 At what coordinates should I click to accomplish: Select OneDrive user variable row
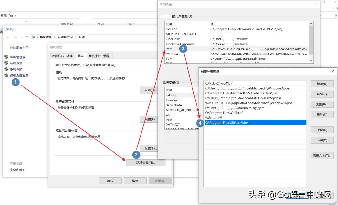click(237, 39)
